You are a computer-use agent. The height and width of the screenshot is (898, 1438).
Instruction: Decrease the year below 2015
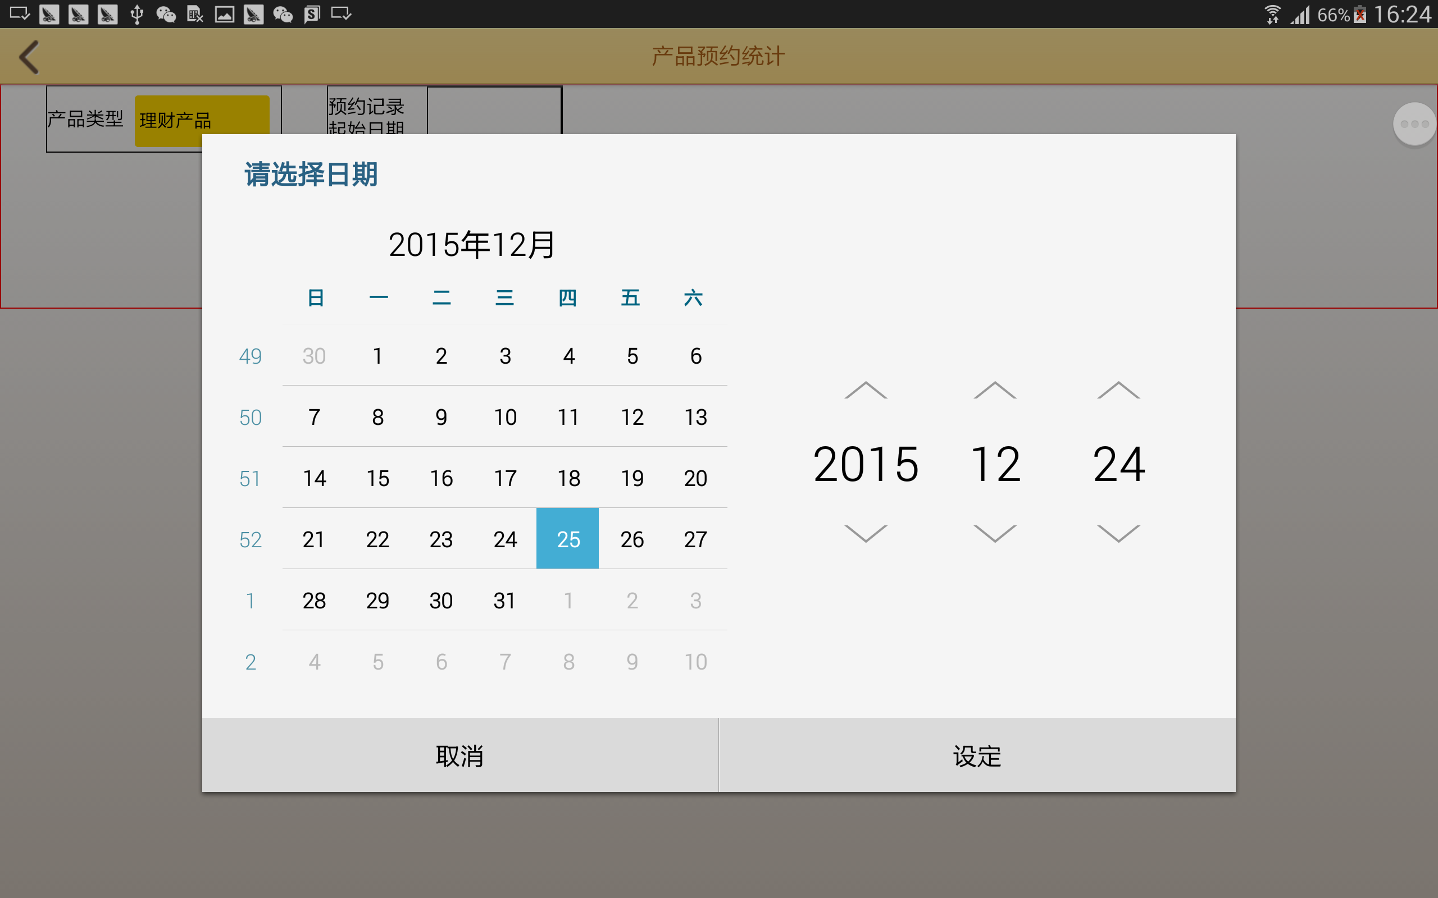pos(866,533)
